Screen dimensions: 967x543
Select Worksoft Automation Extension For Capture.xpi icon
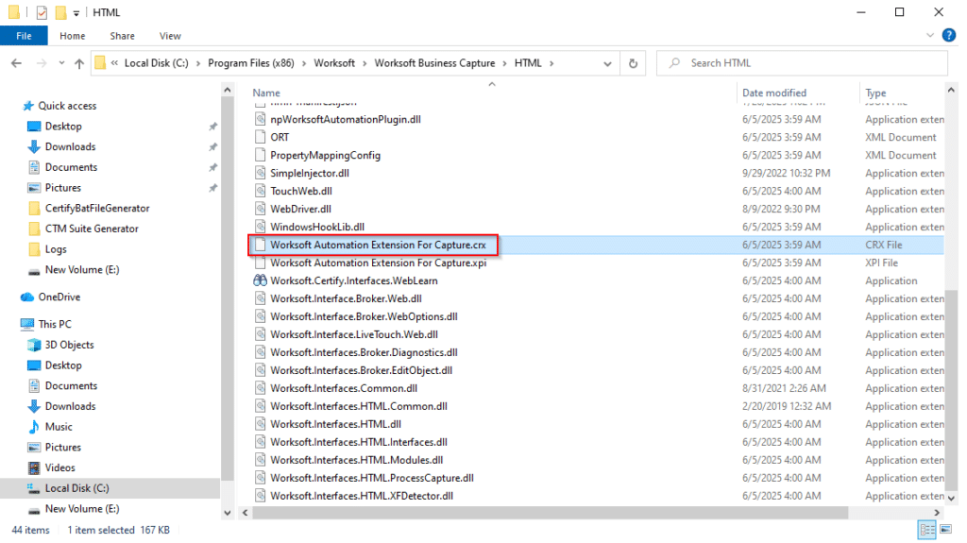point(261,263)
